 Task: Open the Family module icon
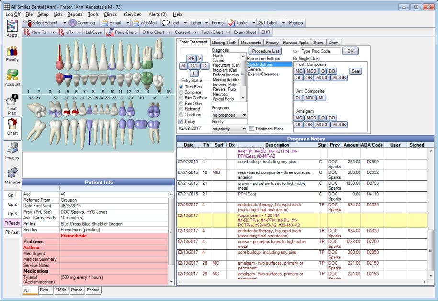12,54
